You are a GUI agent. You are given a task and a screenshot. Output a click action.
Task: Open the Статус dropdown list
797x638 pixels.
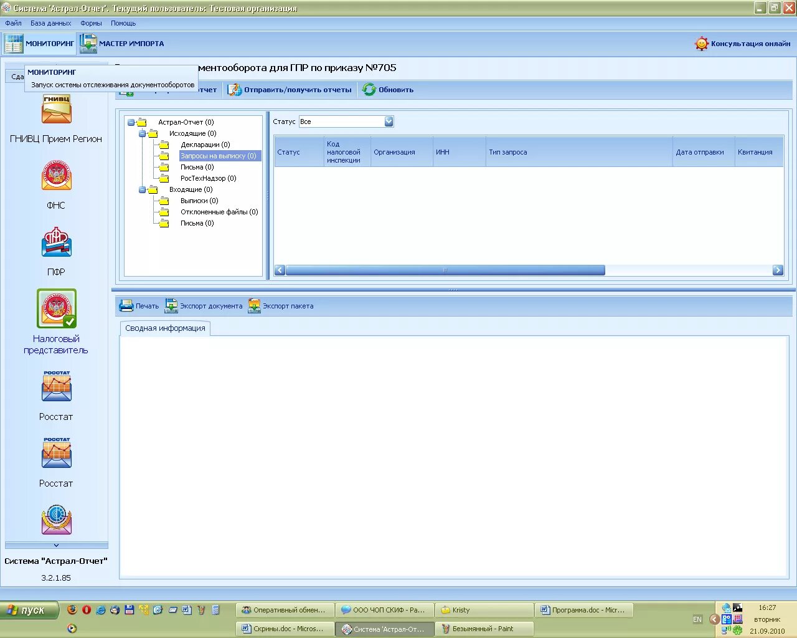[389, 121]
